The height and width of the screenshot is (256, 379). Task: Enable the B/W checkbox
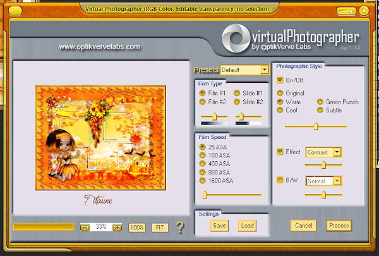(x=280, y=180)
